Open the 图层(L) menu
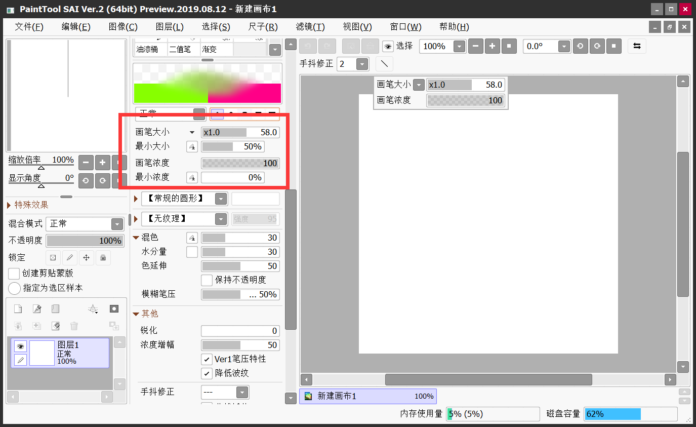 [x=170, y=27]
